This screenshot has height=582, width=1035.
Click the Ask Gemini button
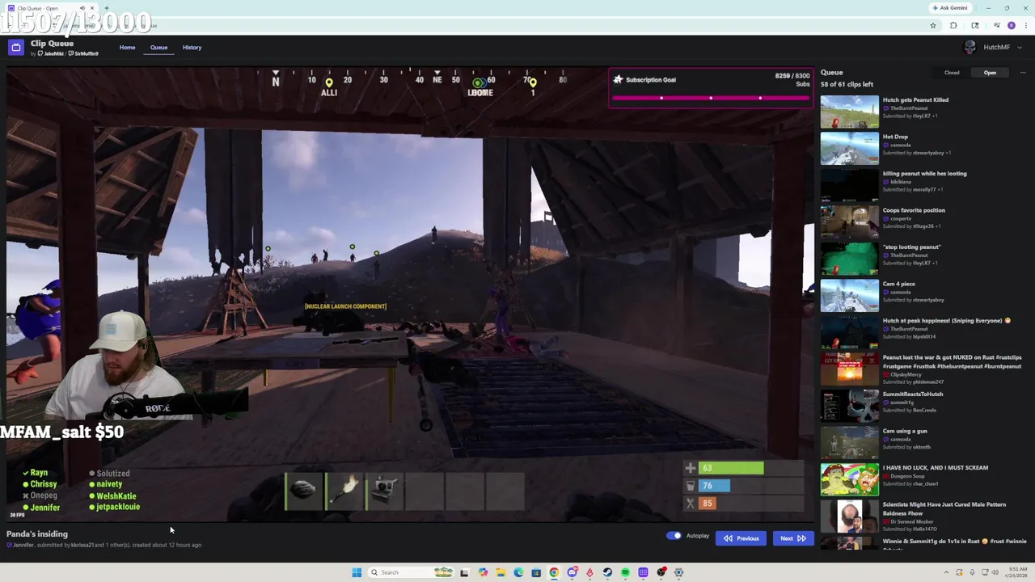(950, 8)
